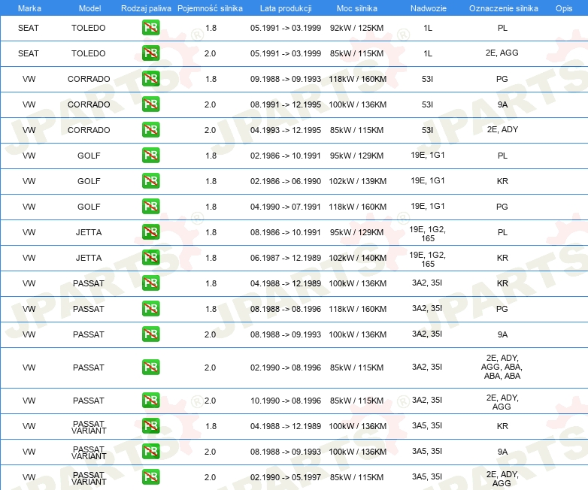This screenshot has width=588, height=490.
Task: Click body code 19E, 1G1 in GOLF PG row
Action: [428, 206]
